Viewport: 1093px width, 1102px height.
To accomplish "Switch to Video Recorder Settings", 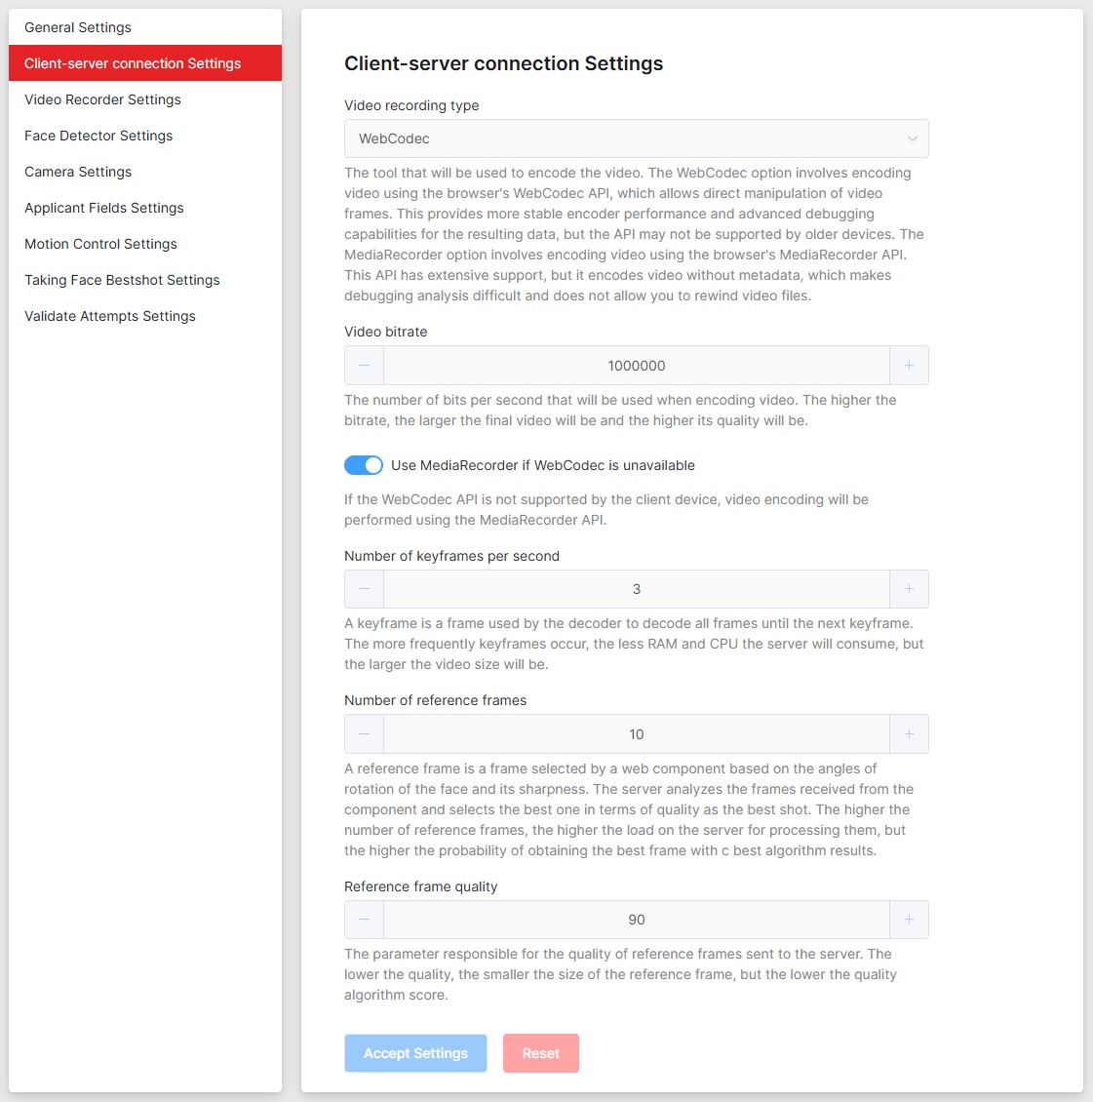I will point(102,99).
